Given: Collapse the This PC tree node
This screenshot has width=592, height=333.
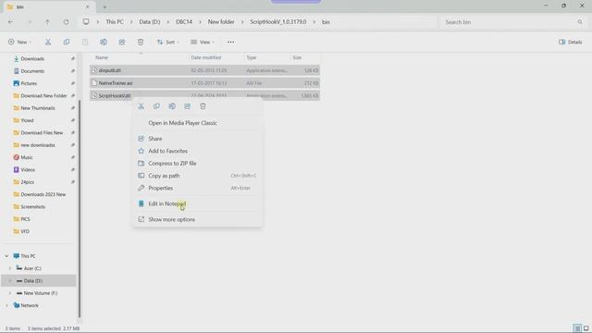Looking at the screenshot, I should coord(6,256).
